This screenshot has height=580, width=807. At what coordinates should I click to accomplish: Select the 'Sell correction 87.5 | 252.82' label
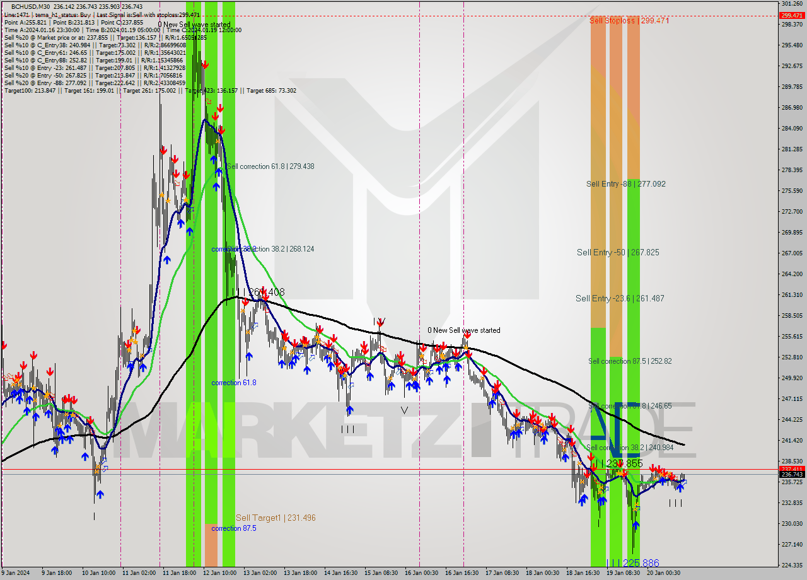(630, 361)
